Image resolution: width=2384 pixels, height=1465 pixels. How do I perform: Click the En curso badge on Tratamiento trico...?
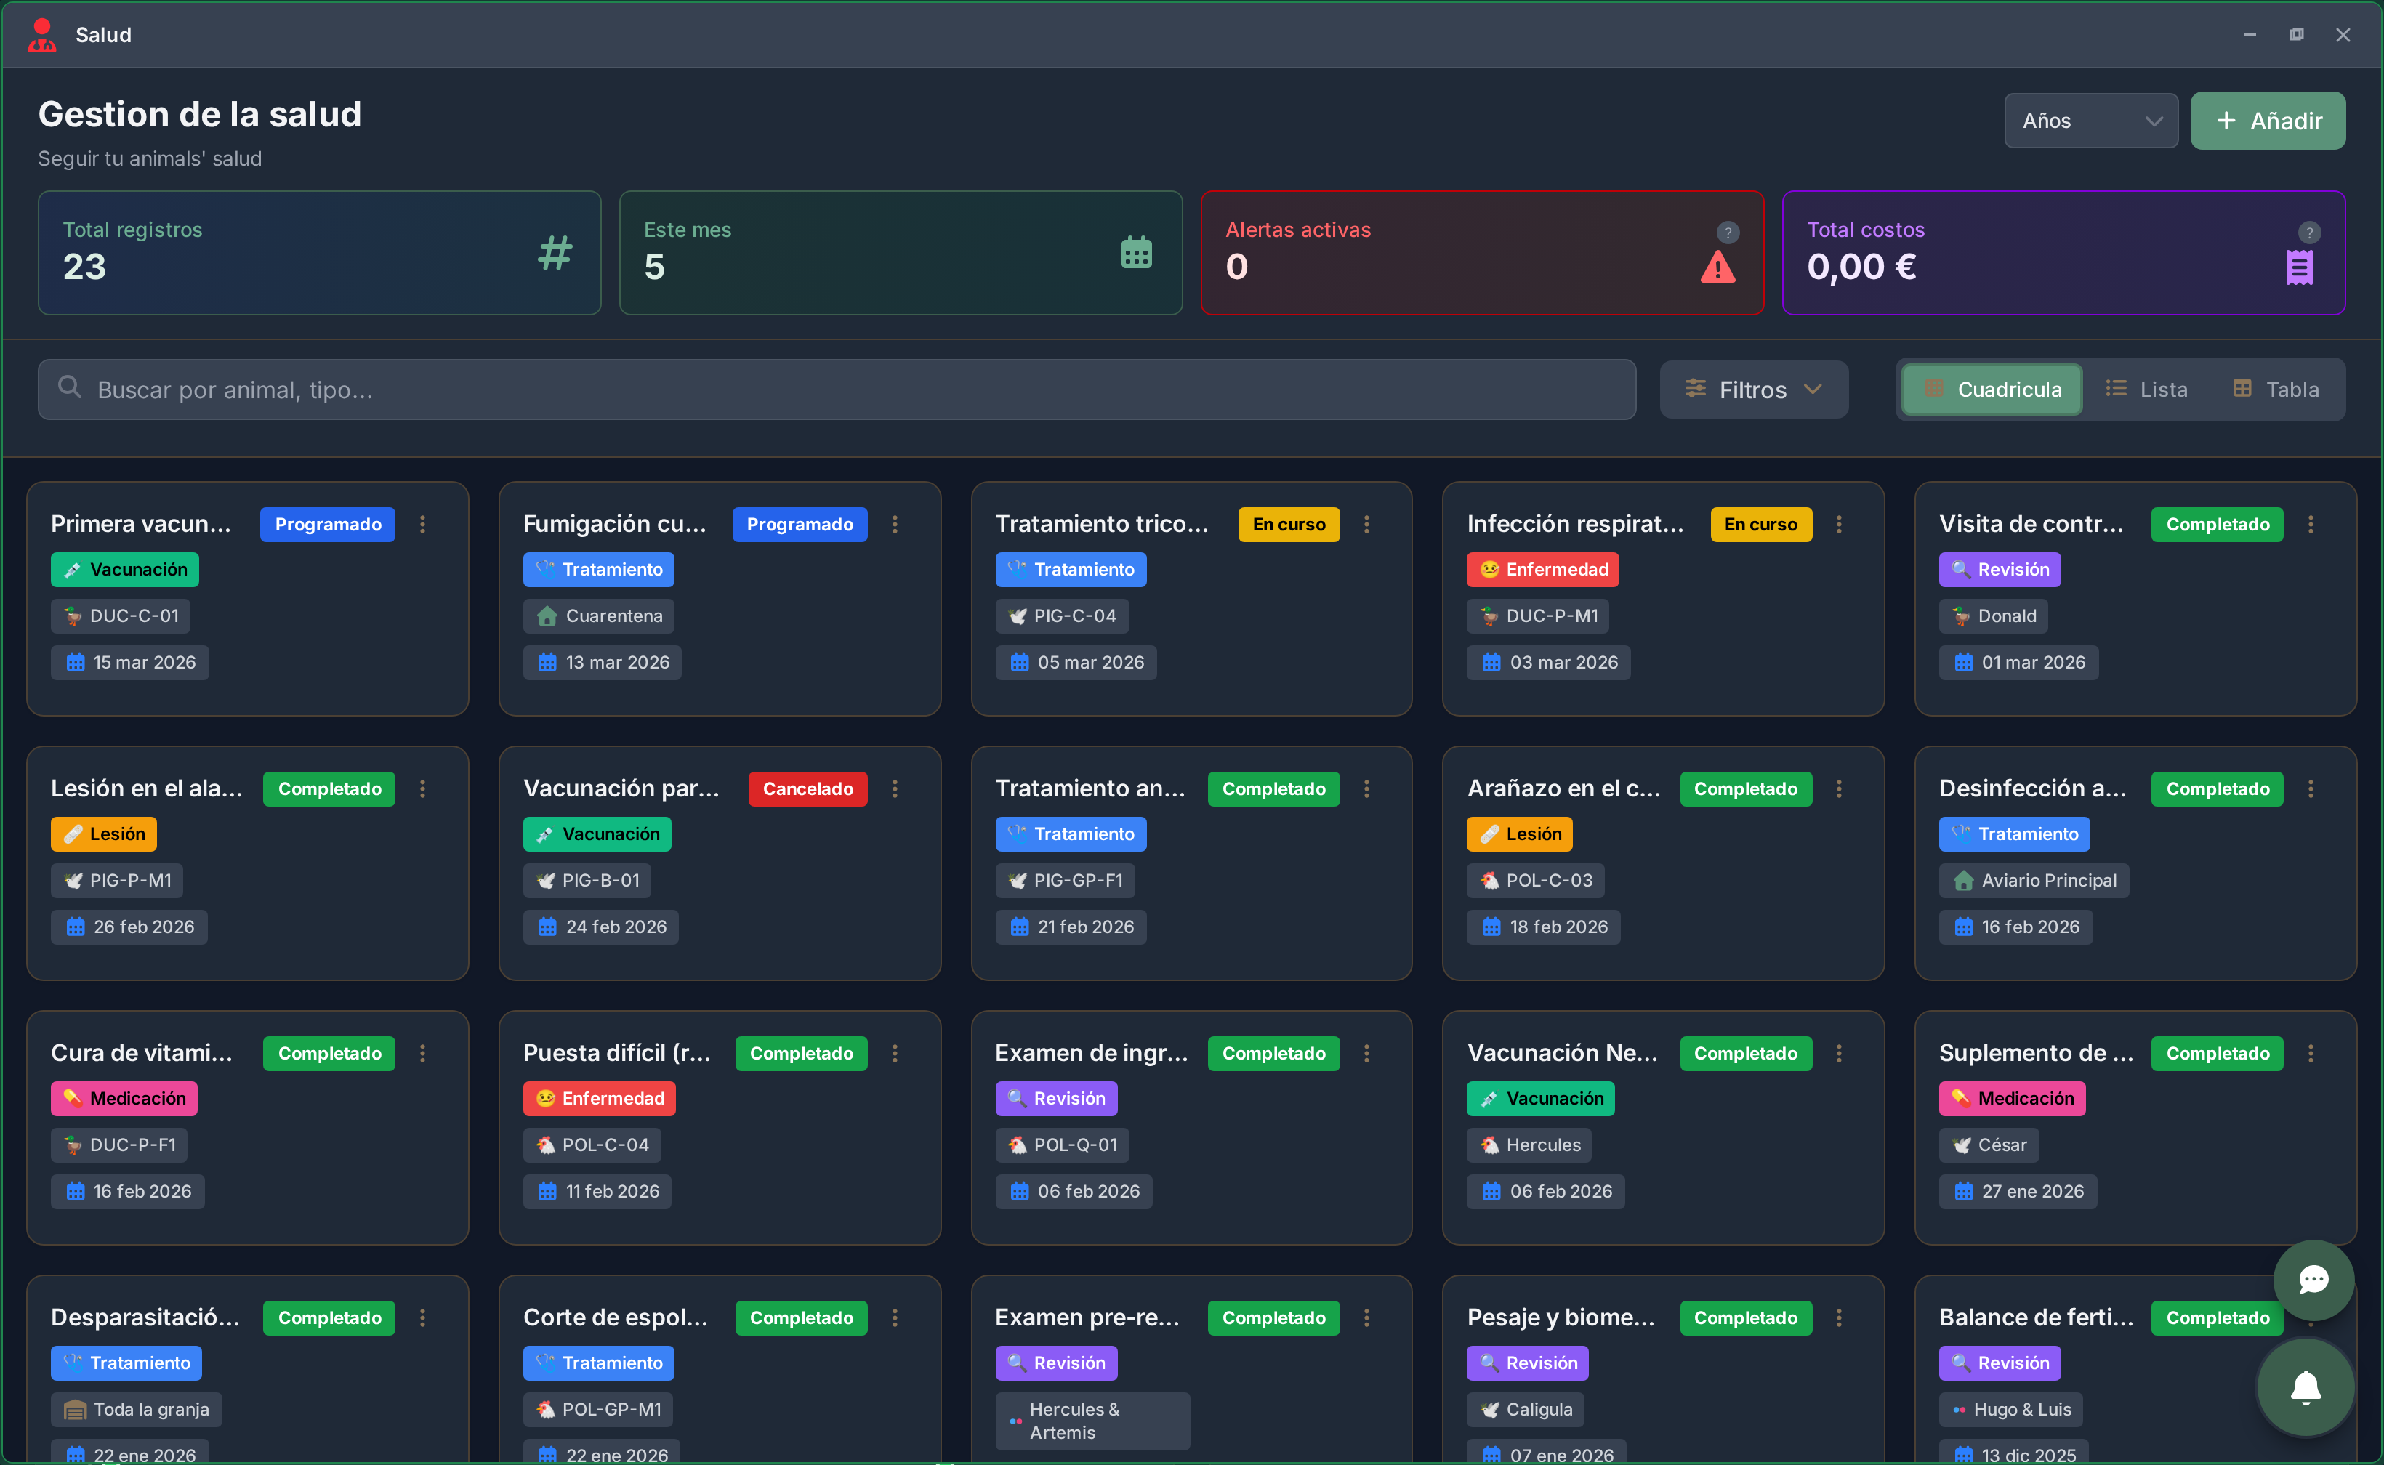coord(1288,524)
